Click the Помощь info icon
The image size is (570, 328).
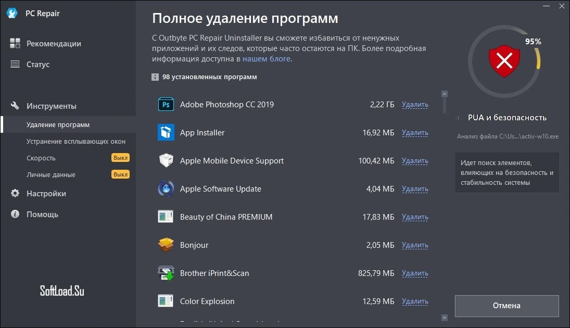coord(15,214)
